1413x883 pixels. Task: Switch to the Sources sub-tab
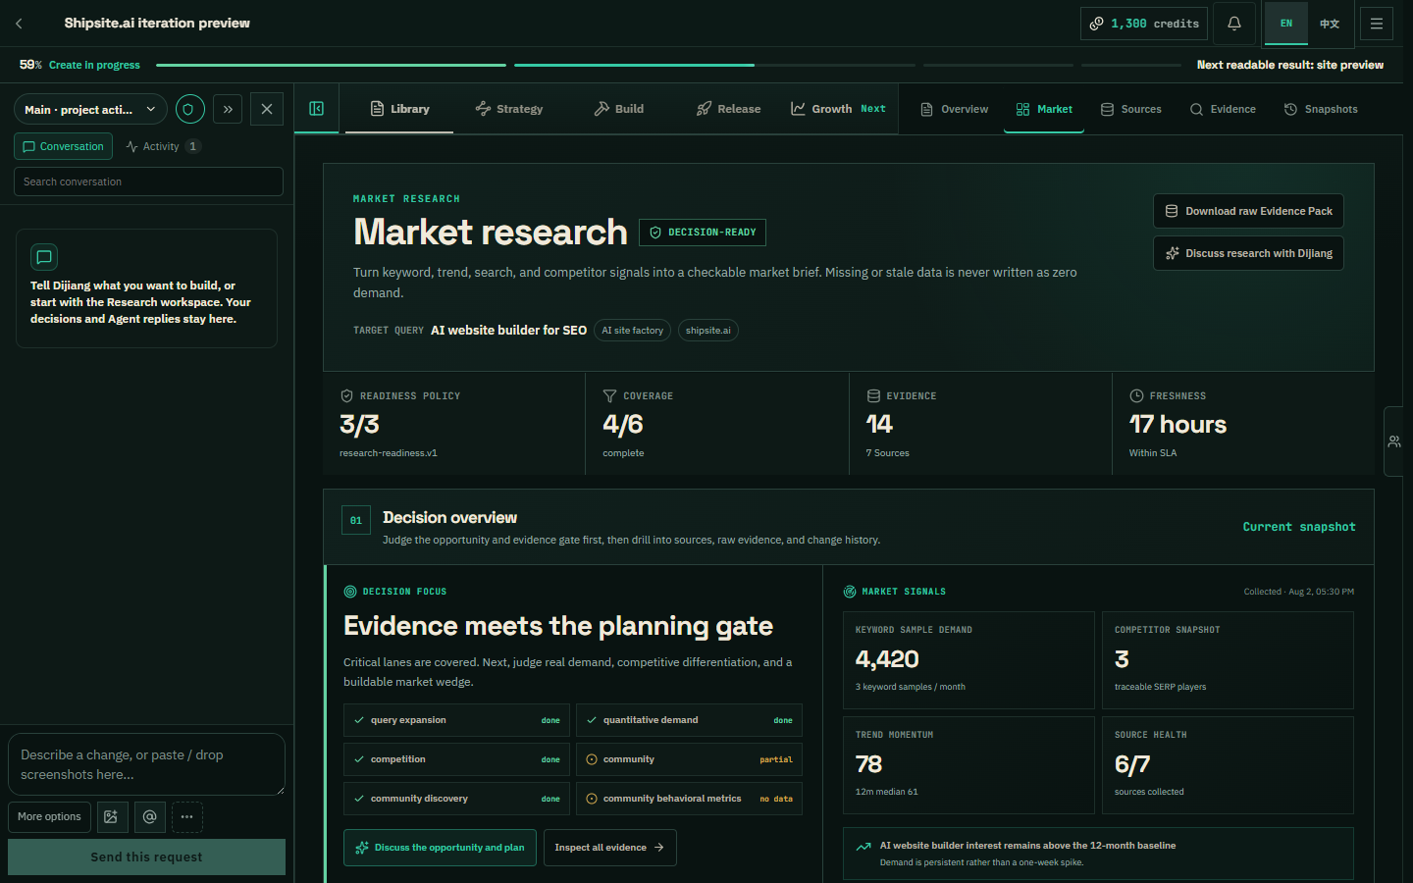coord(1131,109)
